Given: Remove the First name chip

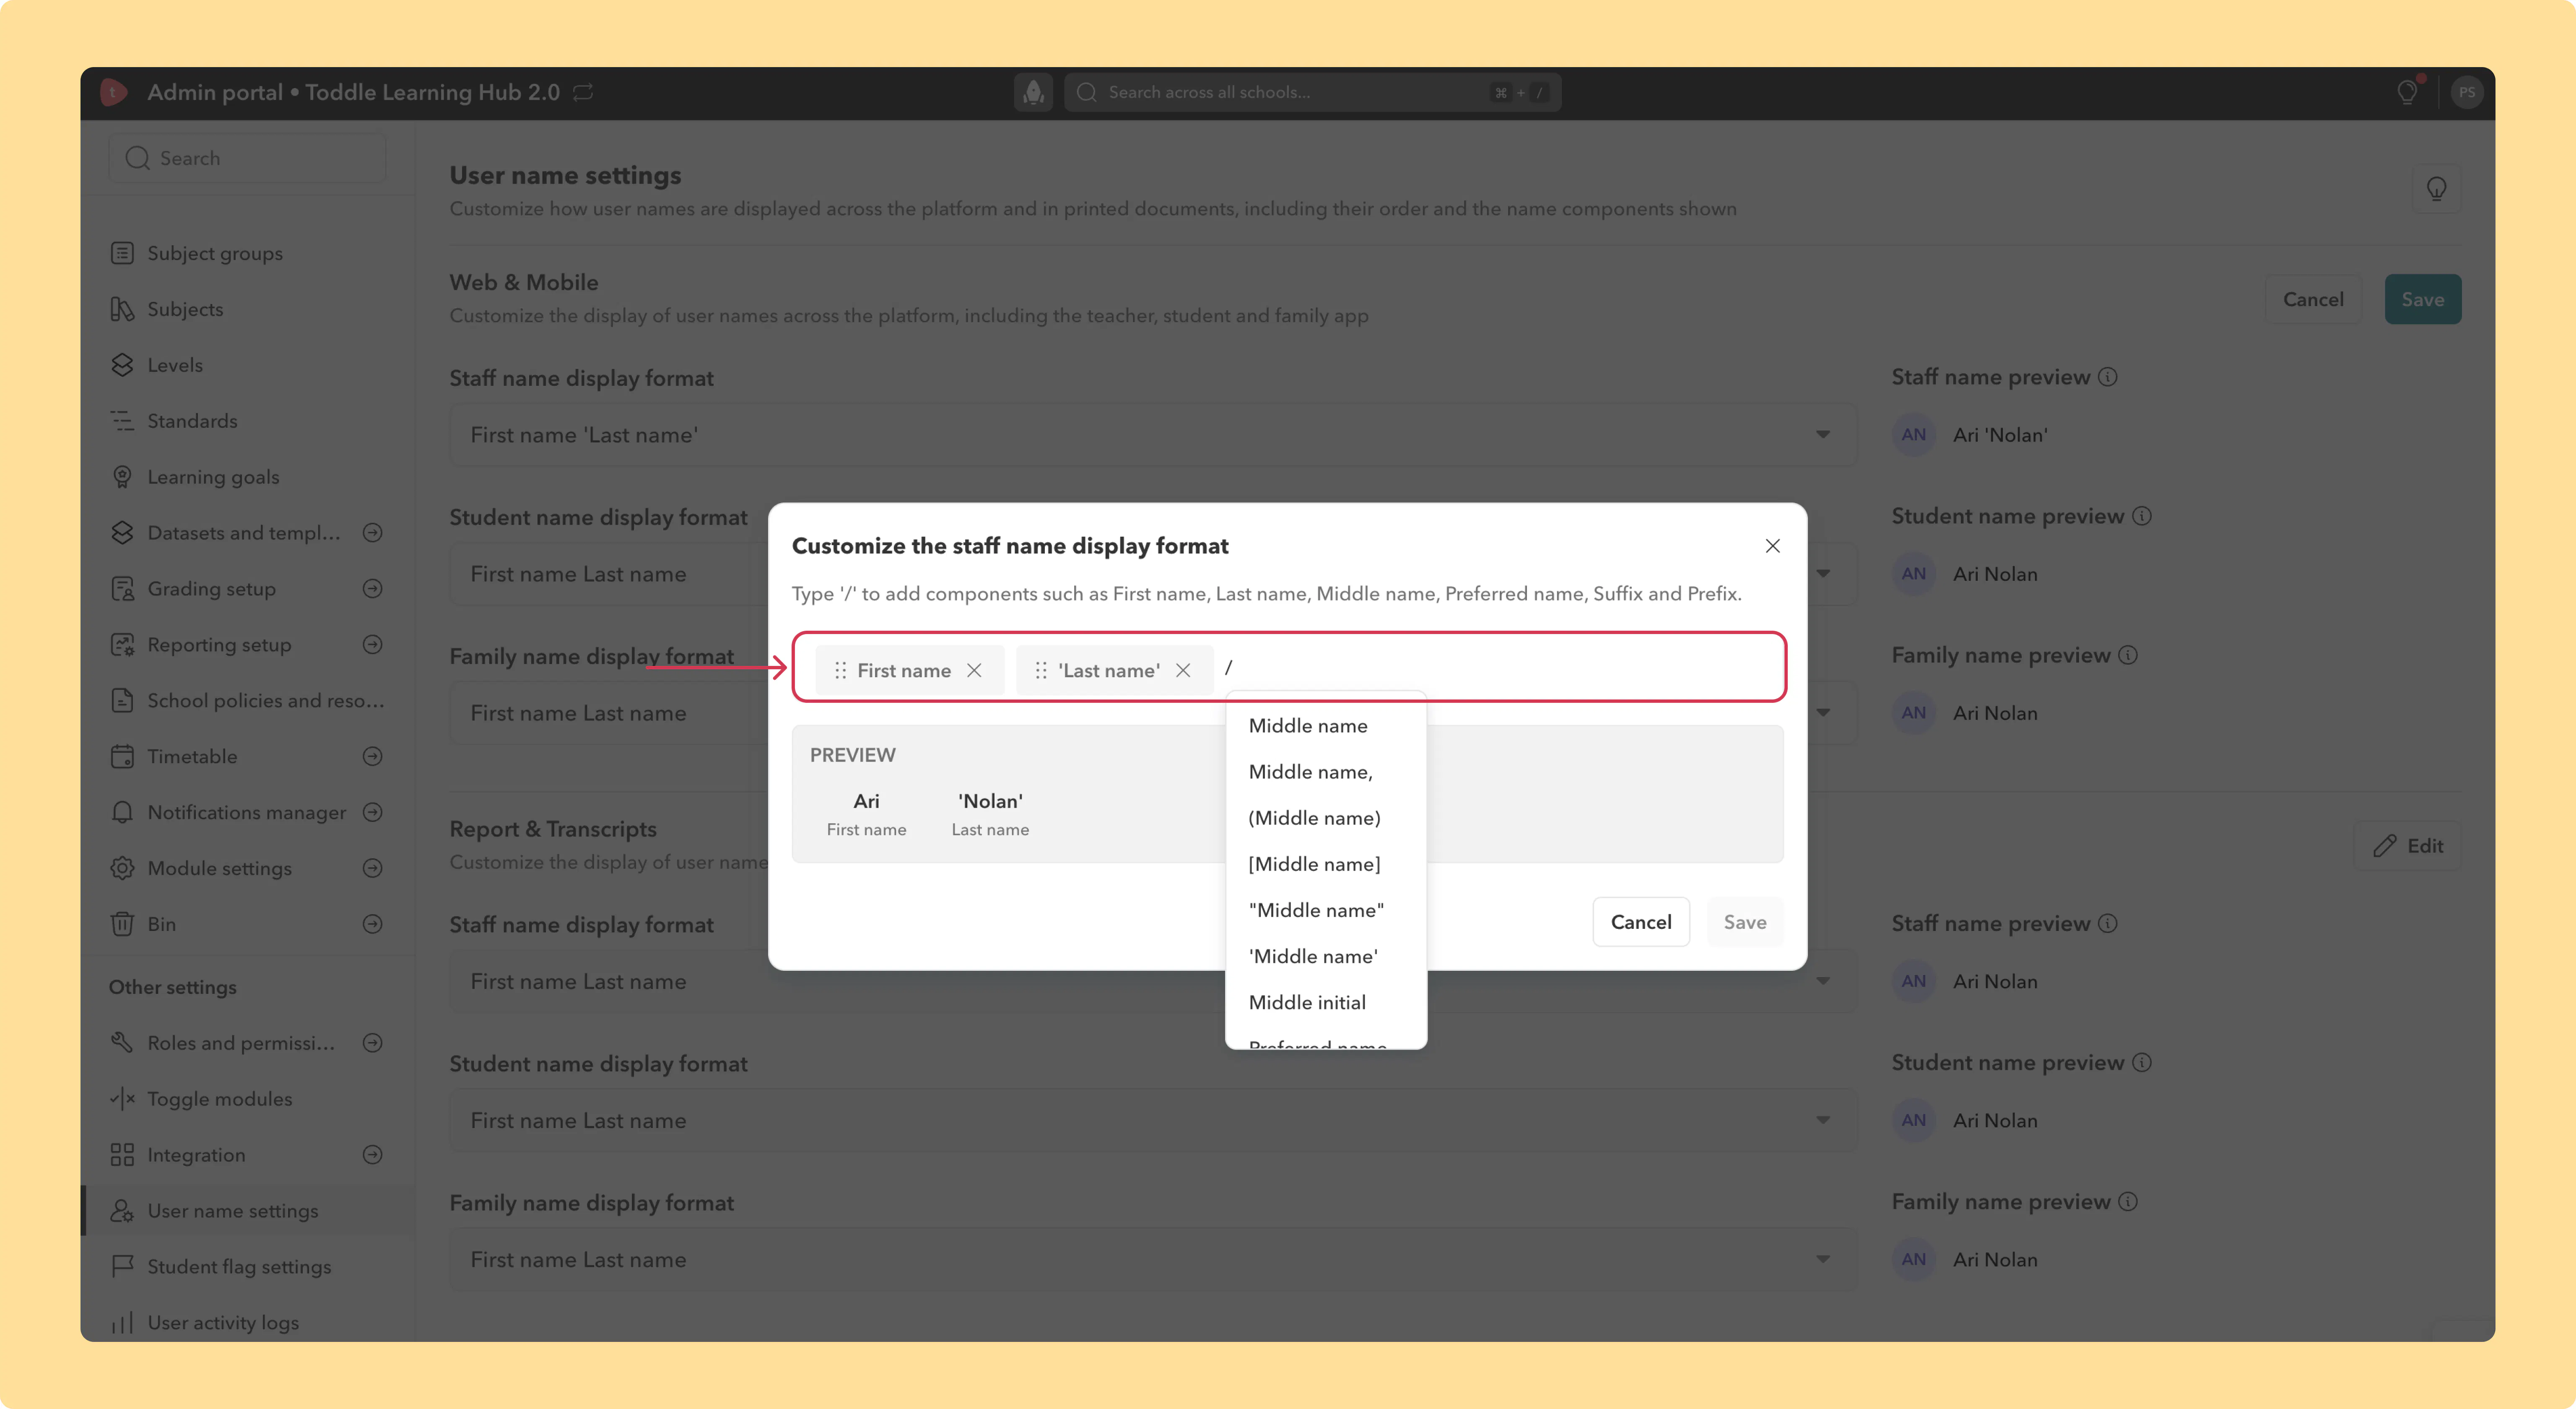Looking at the screenshot, I should pos(974,670).
